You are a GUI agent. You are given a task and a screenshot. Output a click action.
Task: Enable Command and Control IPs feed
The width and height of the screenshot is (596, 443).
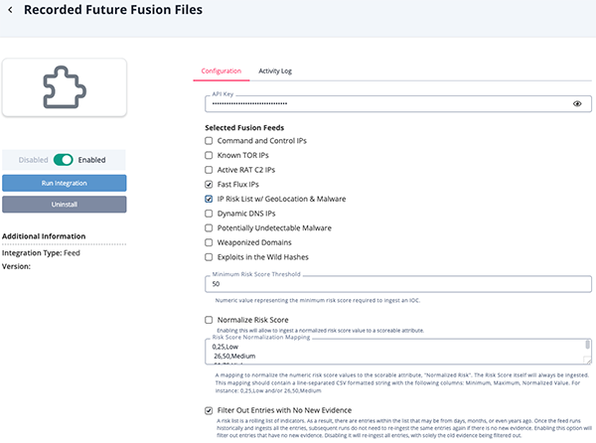tap(210, 141)
